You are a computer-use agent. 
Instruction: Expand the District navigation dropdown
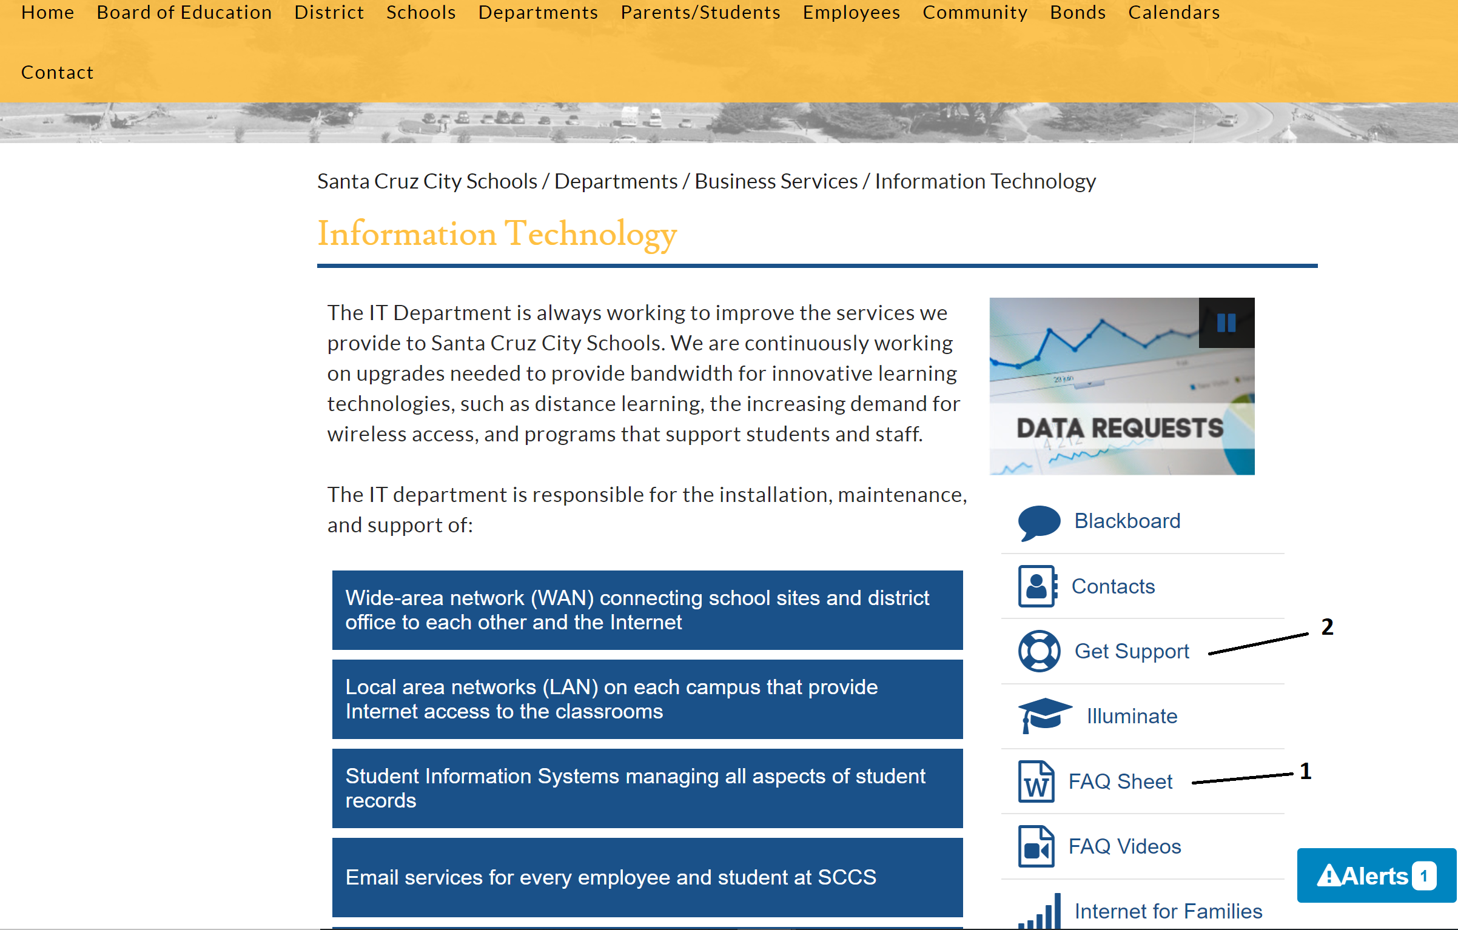pyautogui.click(x=329, y=13)
